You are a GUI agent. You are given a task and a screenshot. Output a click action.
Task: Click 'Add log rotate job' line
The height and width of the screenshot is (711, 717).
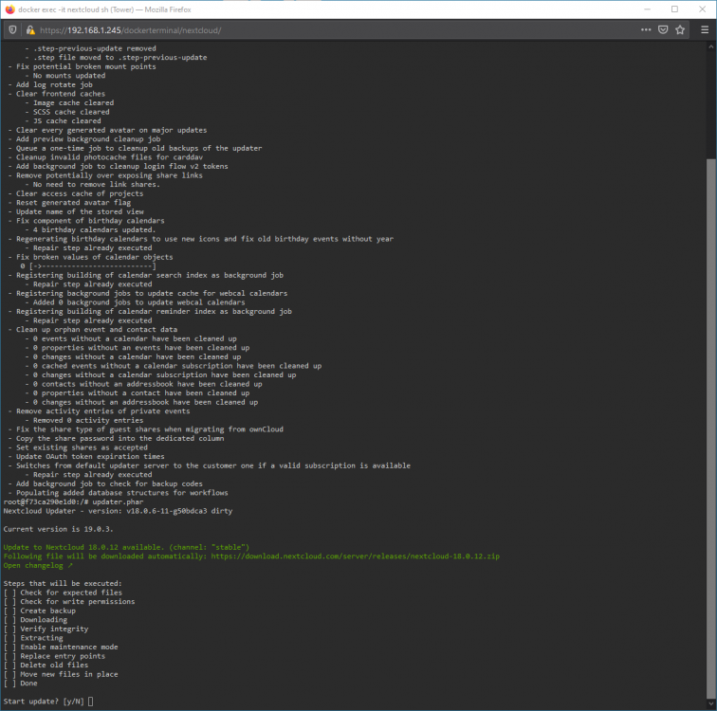pyautogui.click(x=54, y=84)
